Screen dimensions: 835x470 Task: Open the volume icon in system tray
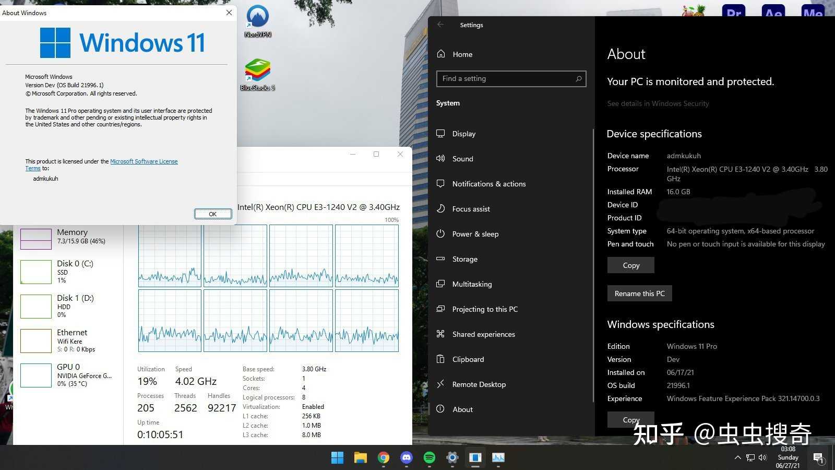762,457
